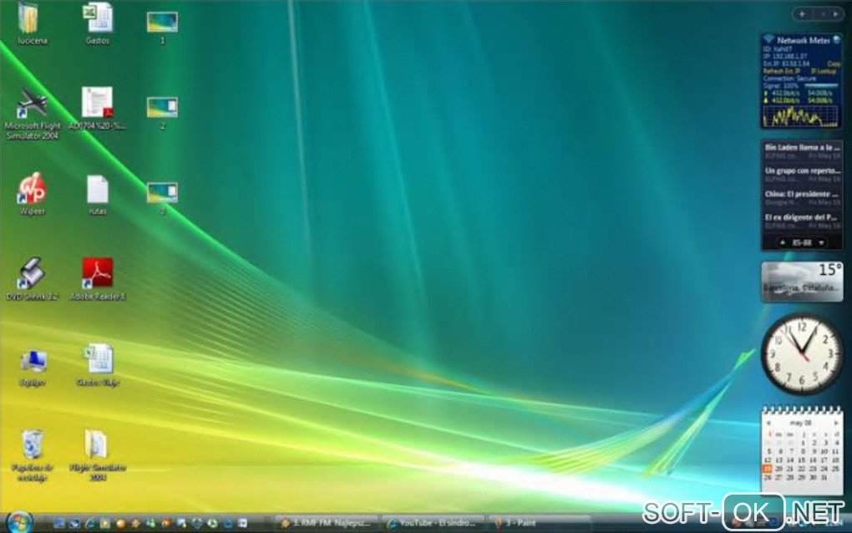Open the 'Bin Laden llama a la...' headline
852x533 pixels.
click(x=802, y=147)
